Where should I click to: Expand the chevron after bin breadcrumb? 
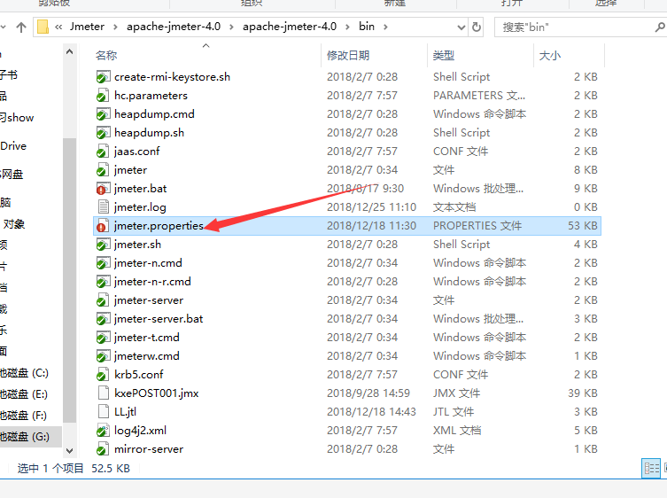(x=385, y=27)
